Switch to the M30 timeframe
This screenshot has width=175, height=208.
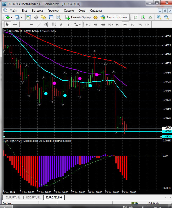click(110, 24)
